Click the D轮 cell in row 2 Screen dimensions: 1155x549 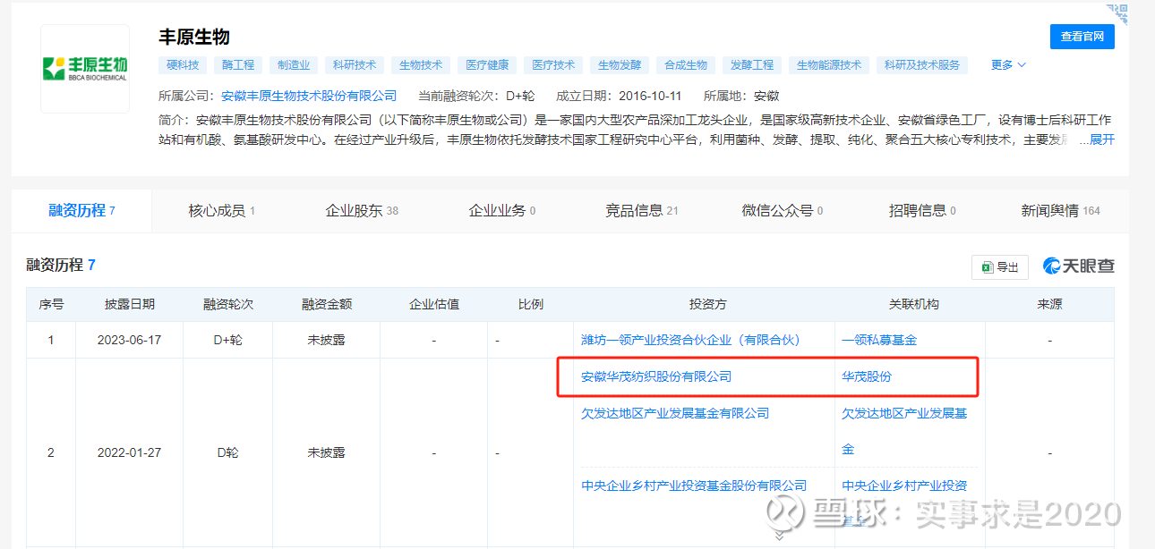coord(228,452)
